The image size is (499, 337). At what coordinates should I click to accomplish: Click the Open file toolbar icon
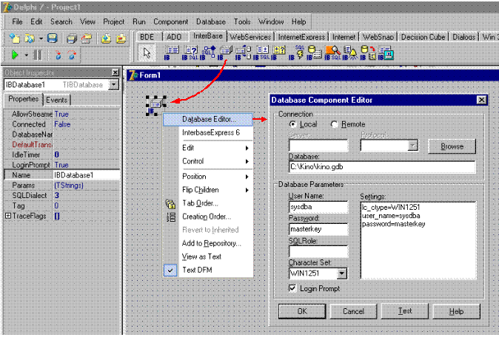[x=30, y=38]
